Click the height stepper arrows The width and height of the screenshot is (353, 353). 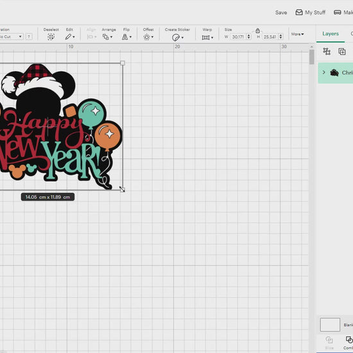[x=280, y=37]
